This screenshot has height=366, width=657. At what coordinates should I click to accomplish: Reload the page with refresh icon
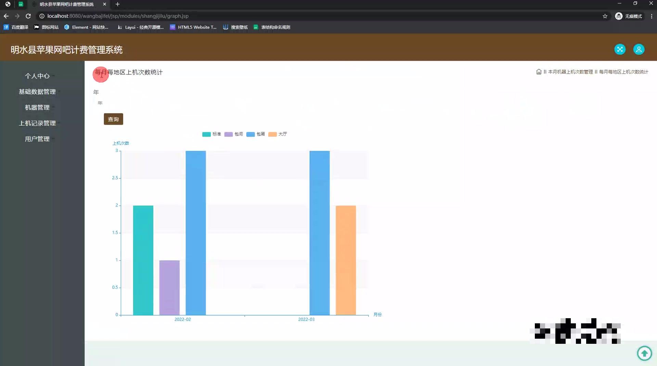(x=28, y=16)
